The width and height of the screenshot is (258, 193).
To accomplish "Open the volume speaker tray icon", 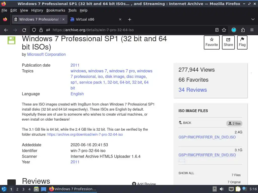I will [222, 189].
